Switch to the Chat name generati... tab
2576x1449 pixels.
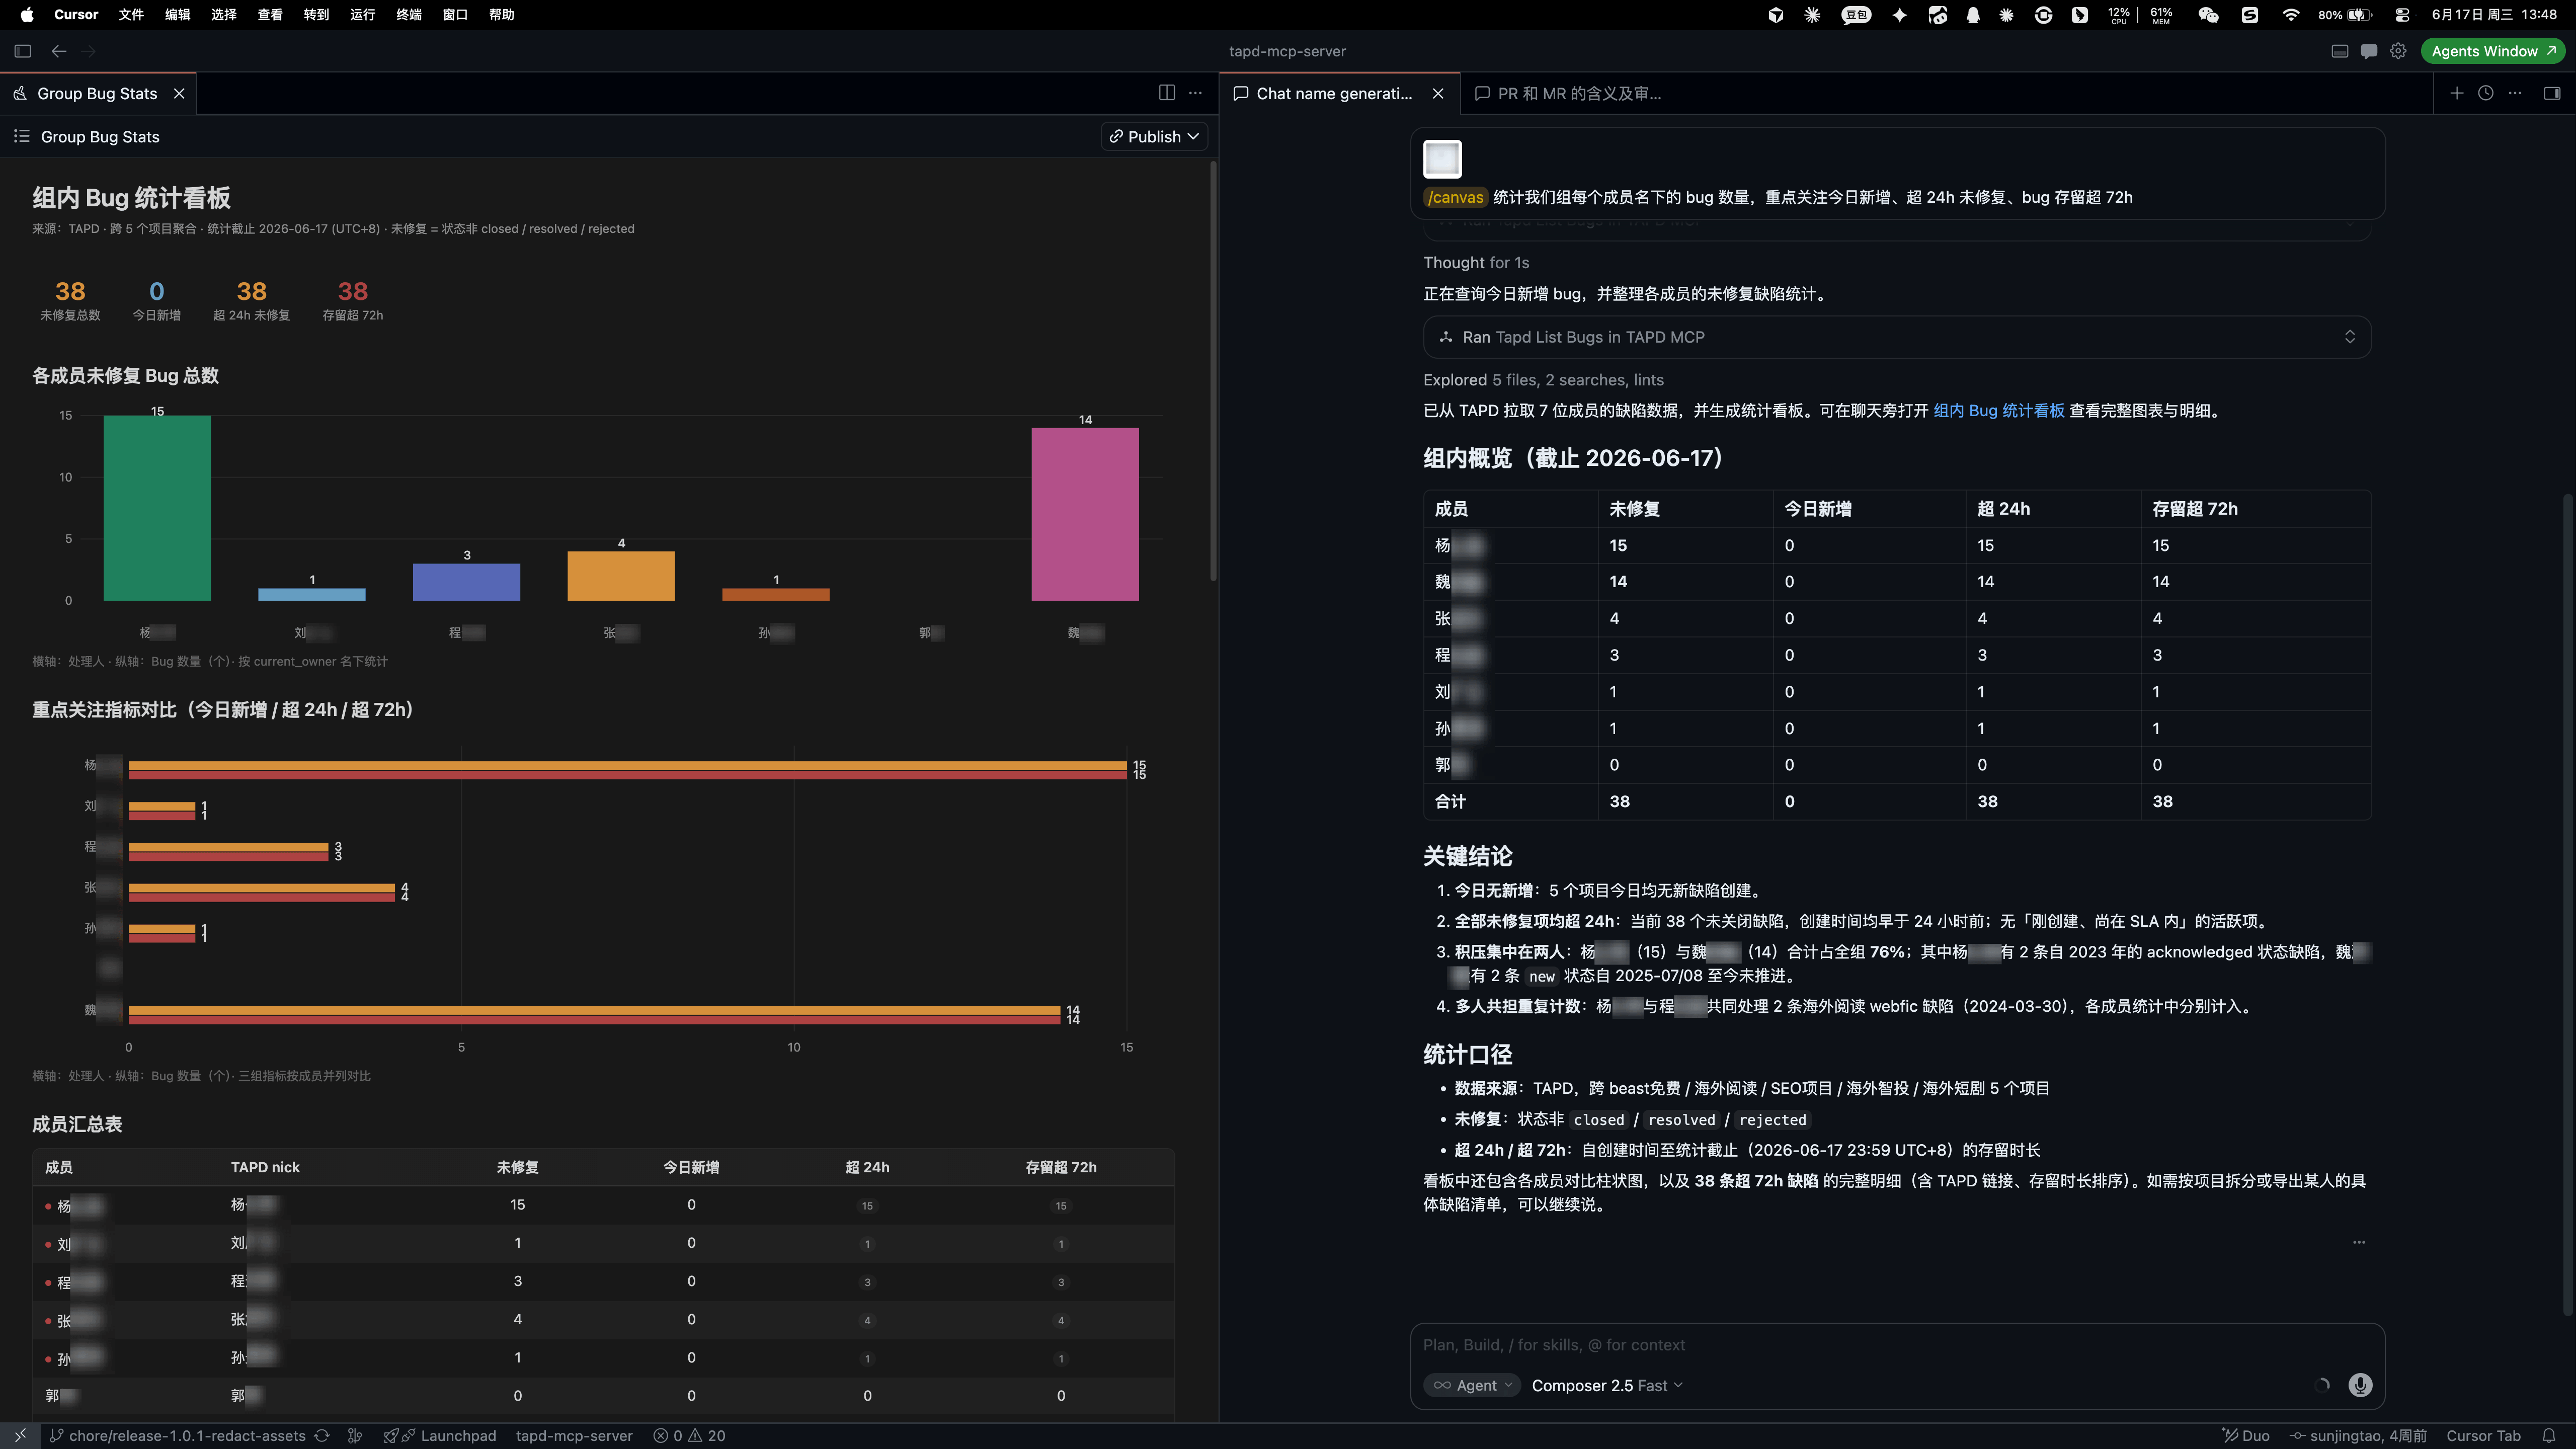click(x=1334, y=93)
